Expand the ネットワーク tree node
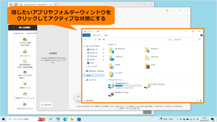The height and width of the screenshot is (122, 217). [84, 80]
